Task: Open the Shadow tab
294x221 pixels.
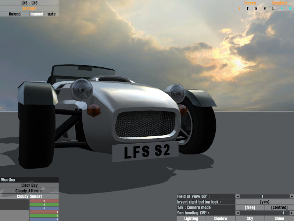Action: tap(220, 218)
